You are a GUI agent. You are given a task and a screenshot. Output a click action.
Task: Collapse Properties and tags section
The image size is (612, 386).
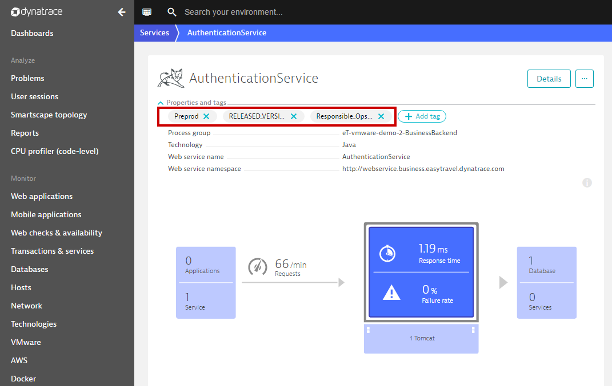(161, 103)
